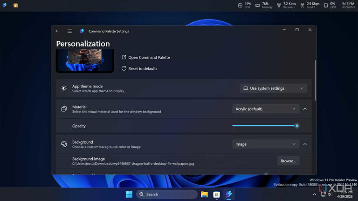Click the network Send speed indicator
This screenshot has height=201, width=358.
tap(310, 5)
